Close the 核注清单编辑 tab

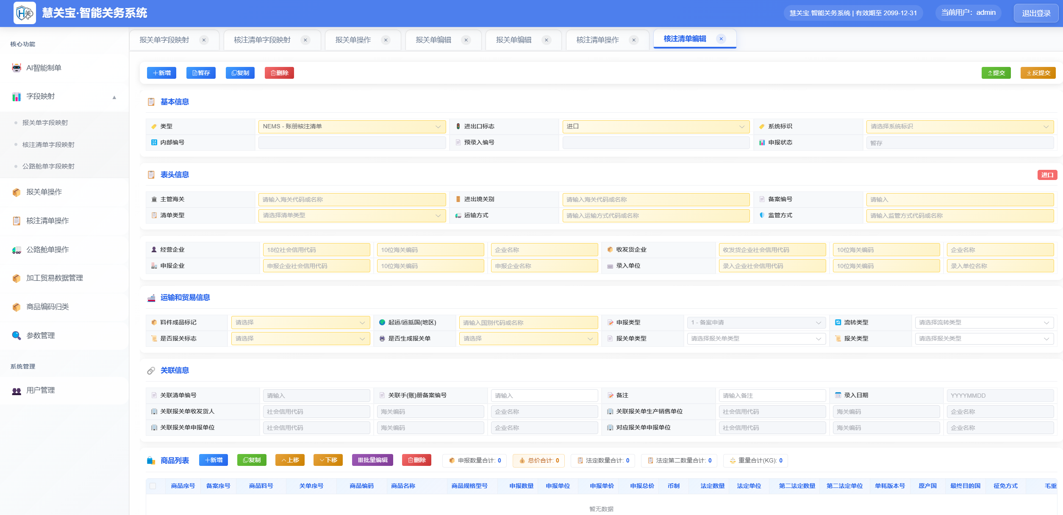721,39
